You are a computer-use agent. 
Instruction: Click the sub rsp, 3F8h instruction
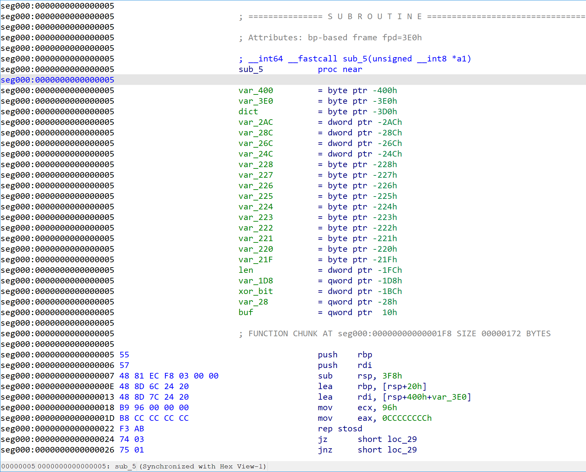point(360,376)
